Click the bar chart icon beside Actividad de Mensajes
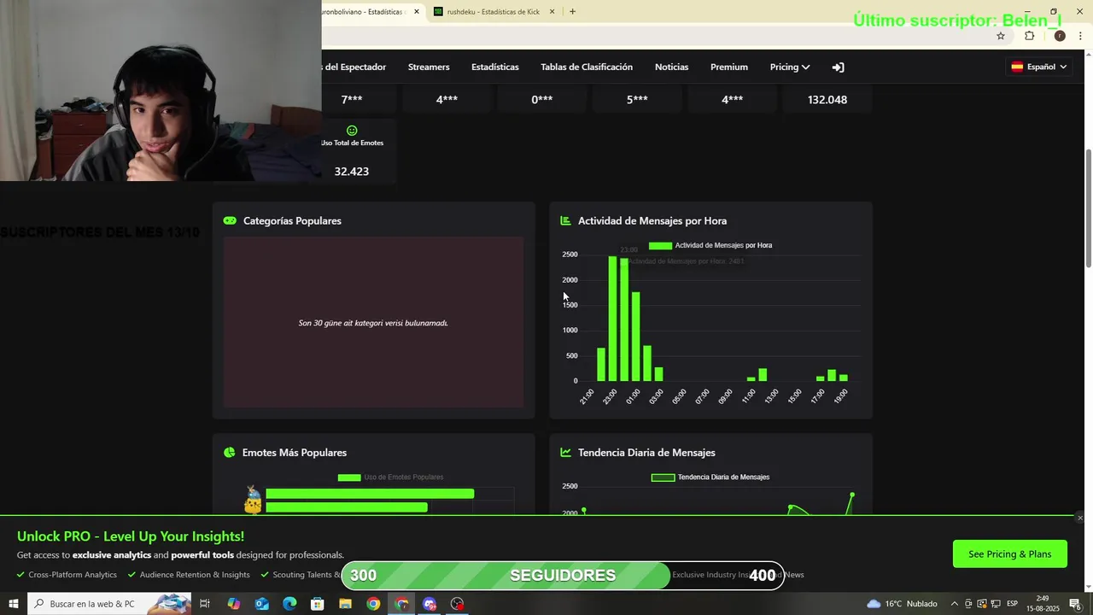This screenshot has height=615, width=1093. (x=565, y=220)
